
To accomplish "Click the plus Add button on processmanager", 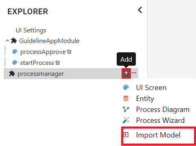I will (x=126, y=73).
